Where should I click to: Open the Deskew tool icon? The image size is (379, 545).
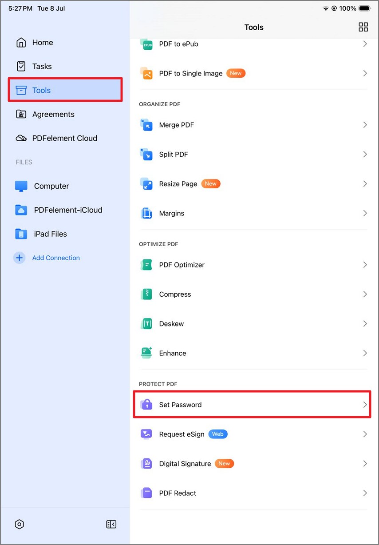point(146,324)
